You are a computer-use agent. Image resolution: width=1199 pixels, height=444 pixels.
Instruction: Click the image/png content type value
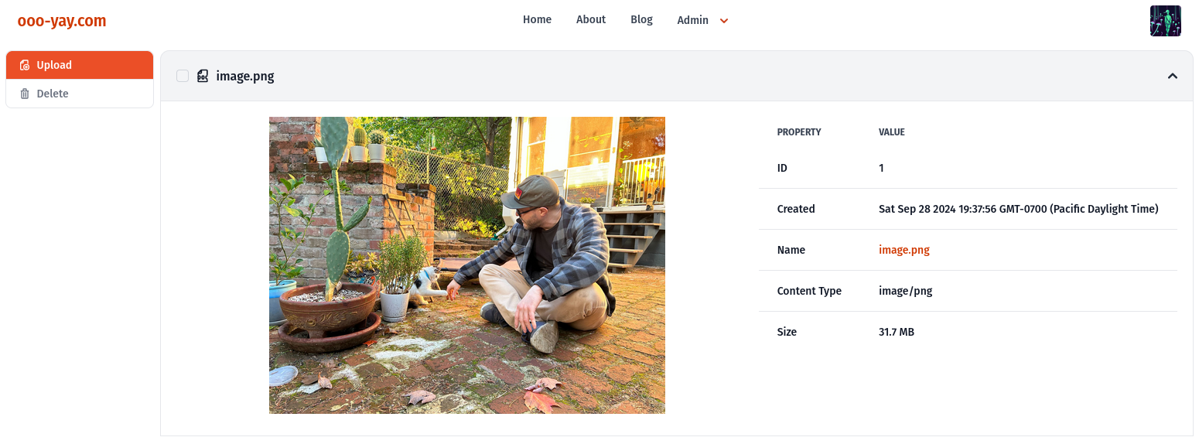point(905,291)
